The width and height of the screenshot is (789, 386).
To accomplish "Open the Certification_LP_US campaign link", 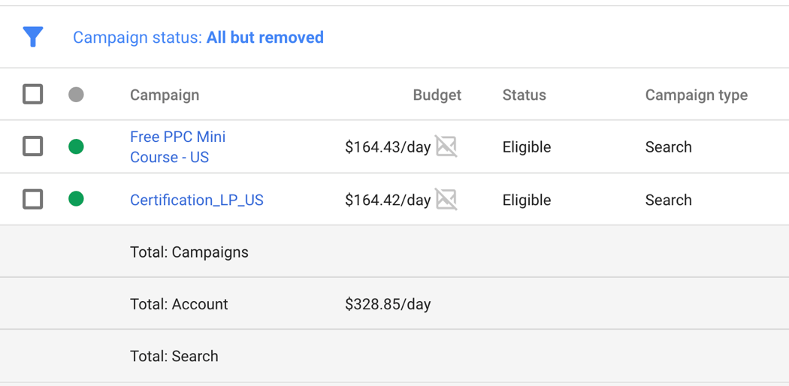I will 197,200.
